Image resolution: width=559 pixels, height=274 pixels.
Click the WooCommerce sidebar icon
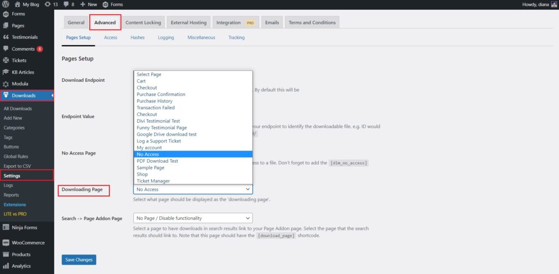click(5, 243)
